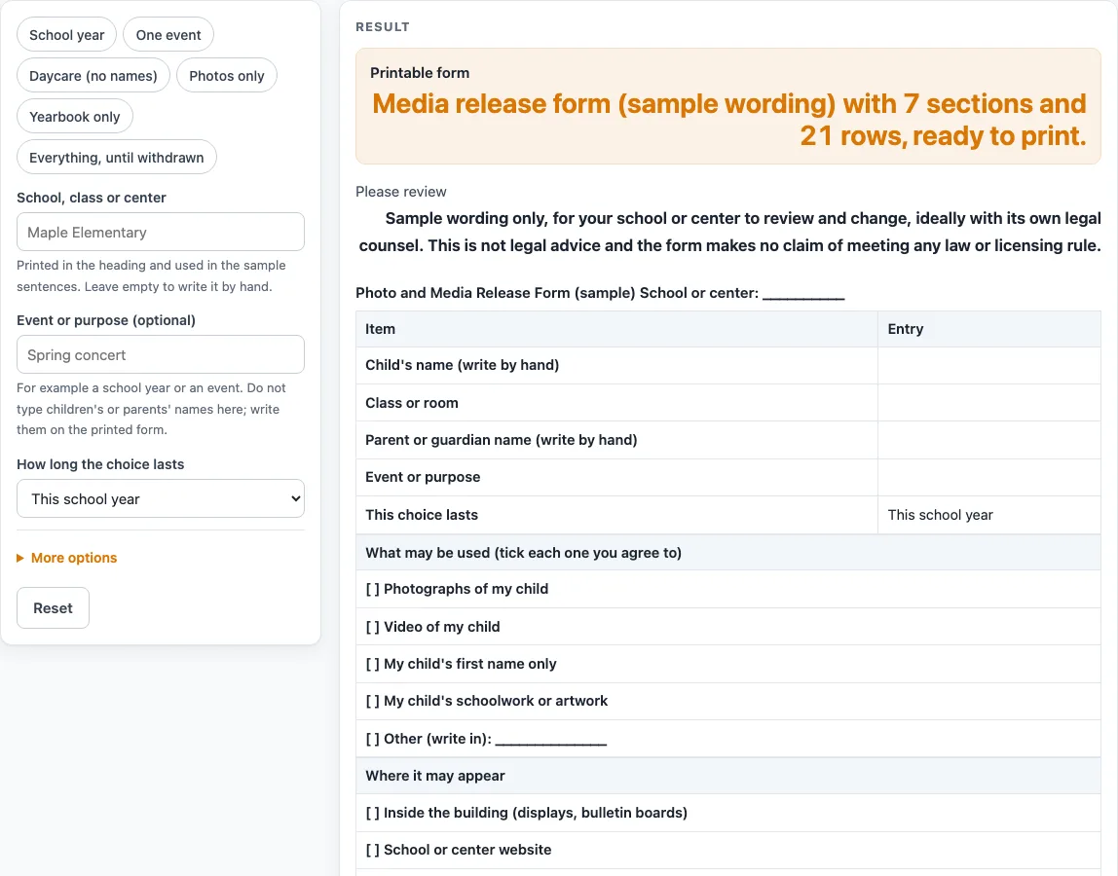The height and width of the screenshot is (876, 1118).
Task: Click the 'How long the choice lasts' label
Action: [x=100, y=464]
